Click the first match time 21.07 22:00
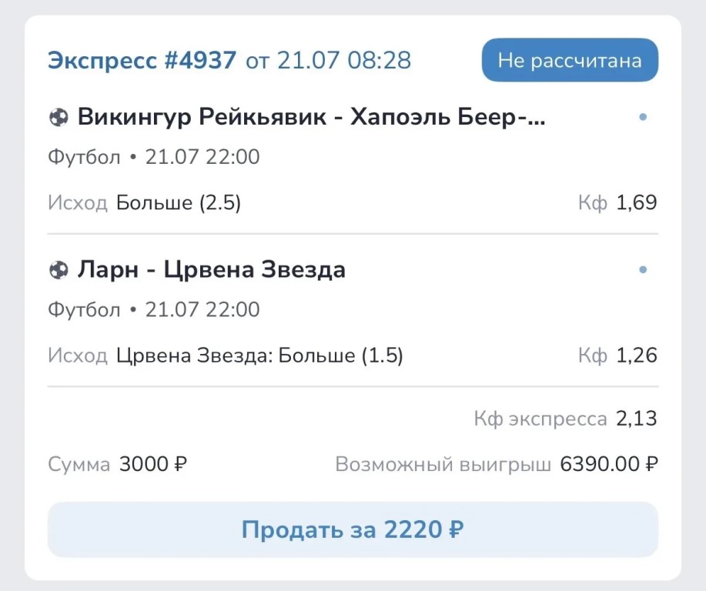The width and height of the screenshot is (706, 591). coord(202,157)
